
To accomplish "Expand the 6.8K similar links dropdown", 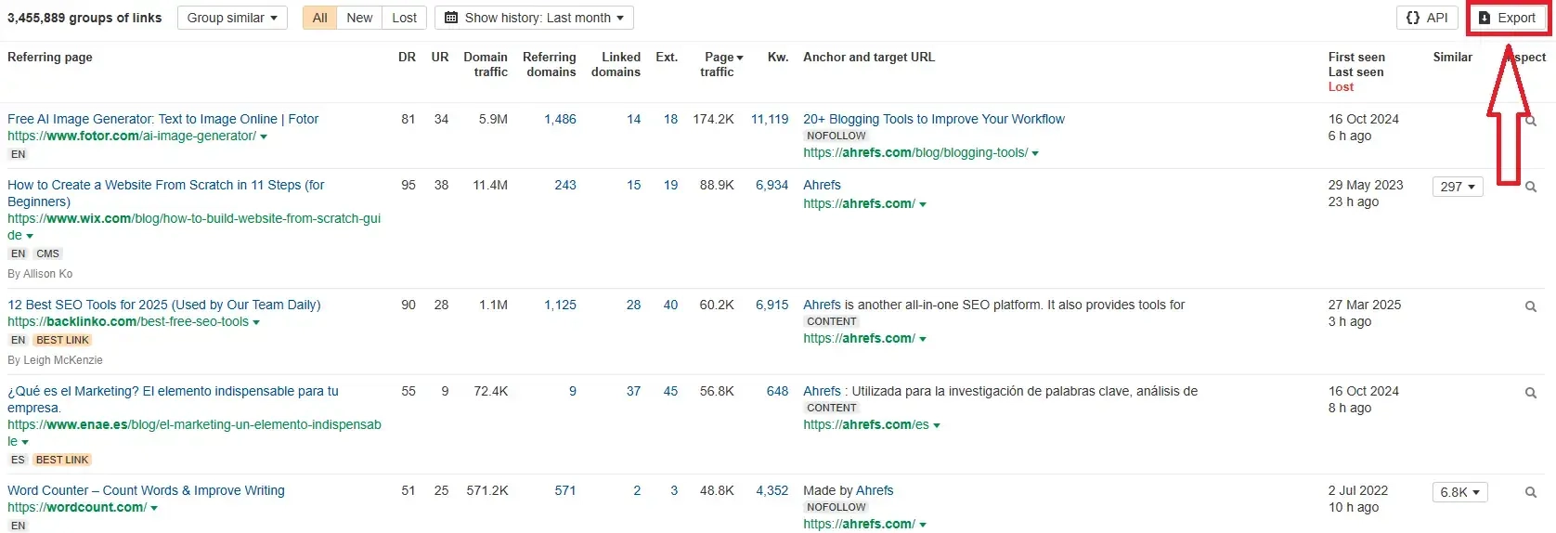I will click(x=1459, y=492).
